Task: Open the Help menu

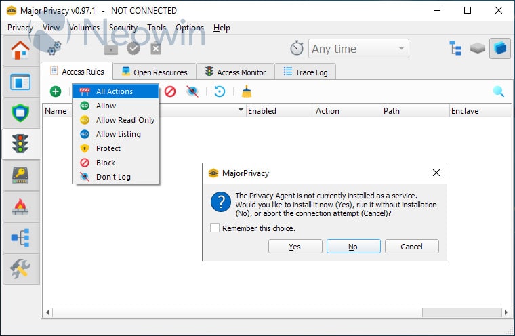Action: [x=222, y=28]
